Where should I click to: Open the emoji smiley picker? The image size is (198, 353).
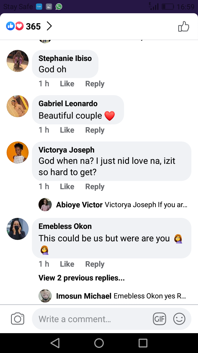179,319
